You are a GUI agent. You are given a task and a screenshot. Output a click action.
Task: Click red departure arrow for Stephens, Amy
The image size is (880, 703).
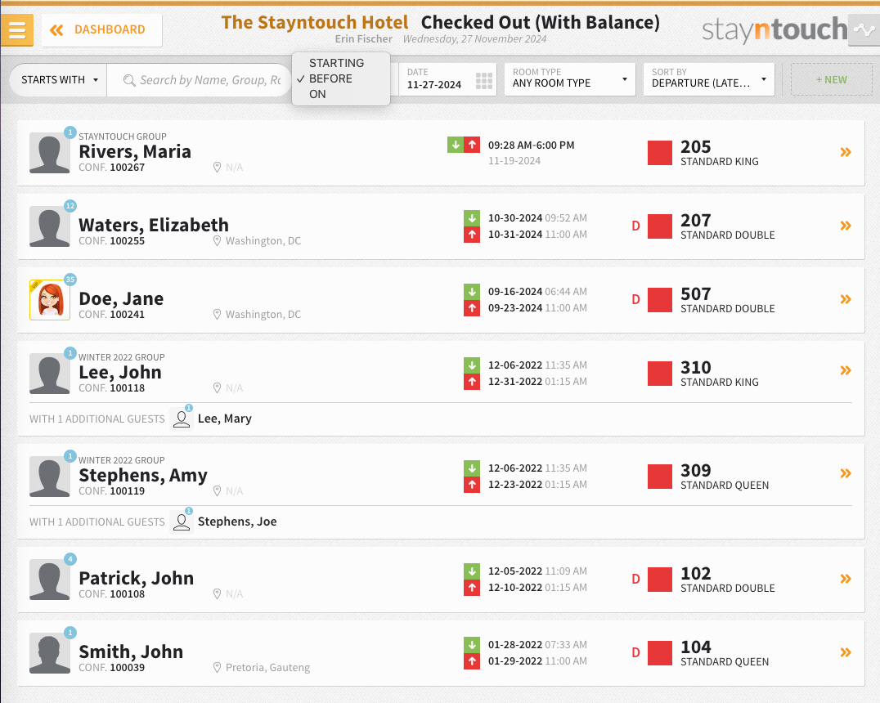(x=472, y=485)
